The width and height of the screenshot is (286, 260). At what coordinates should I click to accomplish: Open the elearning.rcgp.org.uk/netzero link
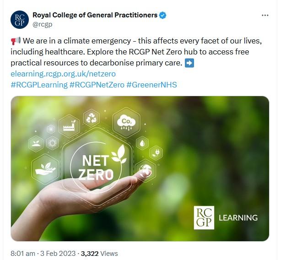(63, 74)
